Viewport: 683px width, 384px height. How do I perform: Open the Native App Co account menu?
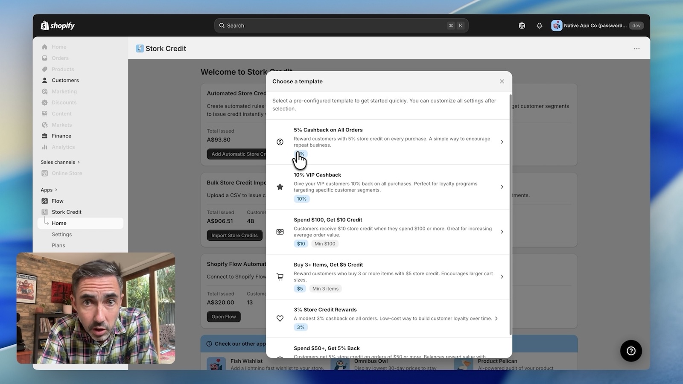tap(597, 26)
